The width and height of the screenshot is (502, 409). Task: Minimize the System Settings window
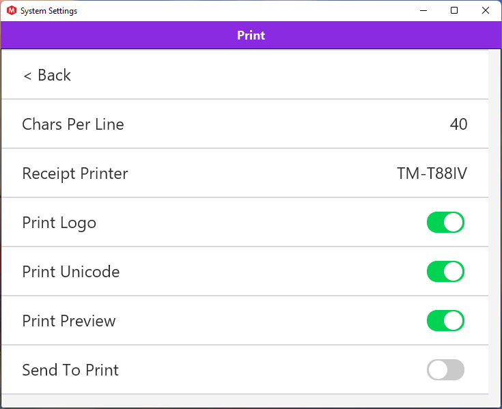423,10
